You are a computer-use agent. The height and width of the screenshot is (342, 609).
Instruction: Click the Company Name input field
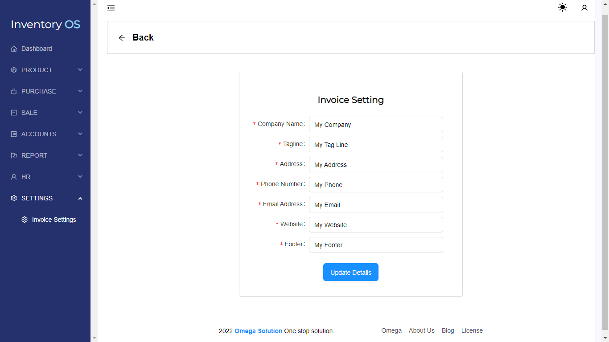pyautogui.click(x=376, y=124)
